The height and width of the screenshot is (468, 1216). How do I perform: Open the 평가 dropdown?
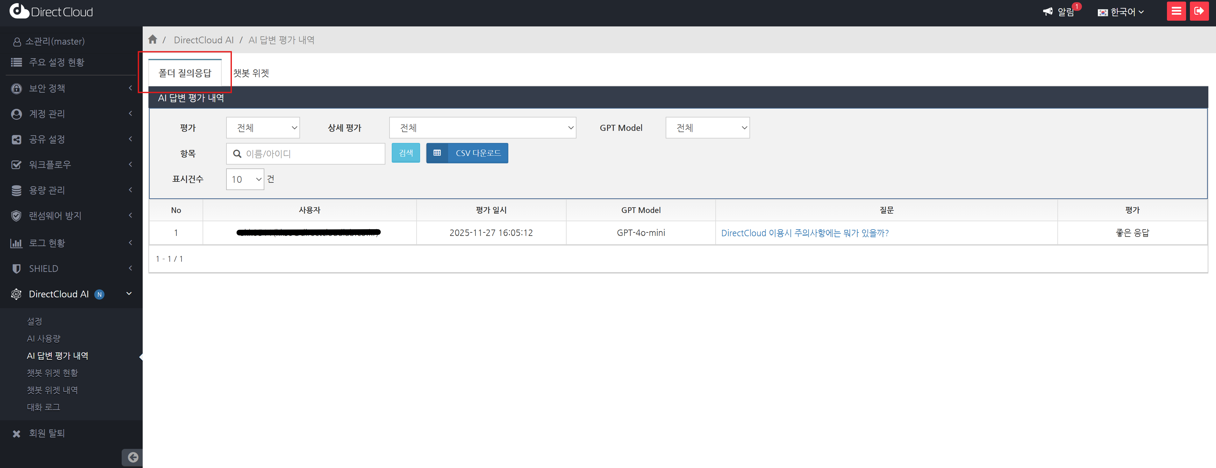[262, 128]
